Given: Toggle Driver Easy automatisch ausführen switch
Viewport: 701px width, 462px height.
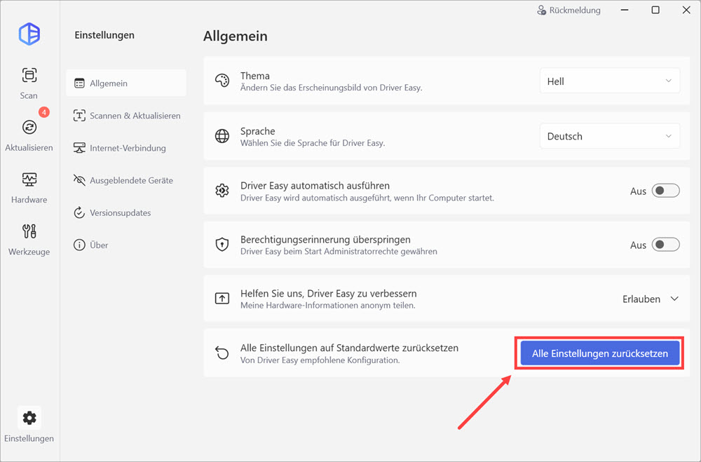Looking at the screenshot, I should (666, 191).
